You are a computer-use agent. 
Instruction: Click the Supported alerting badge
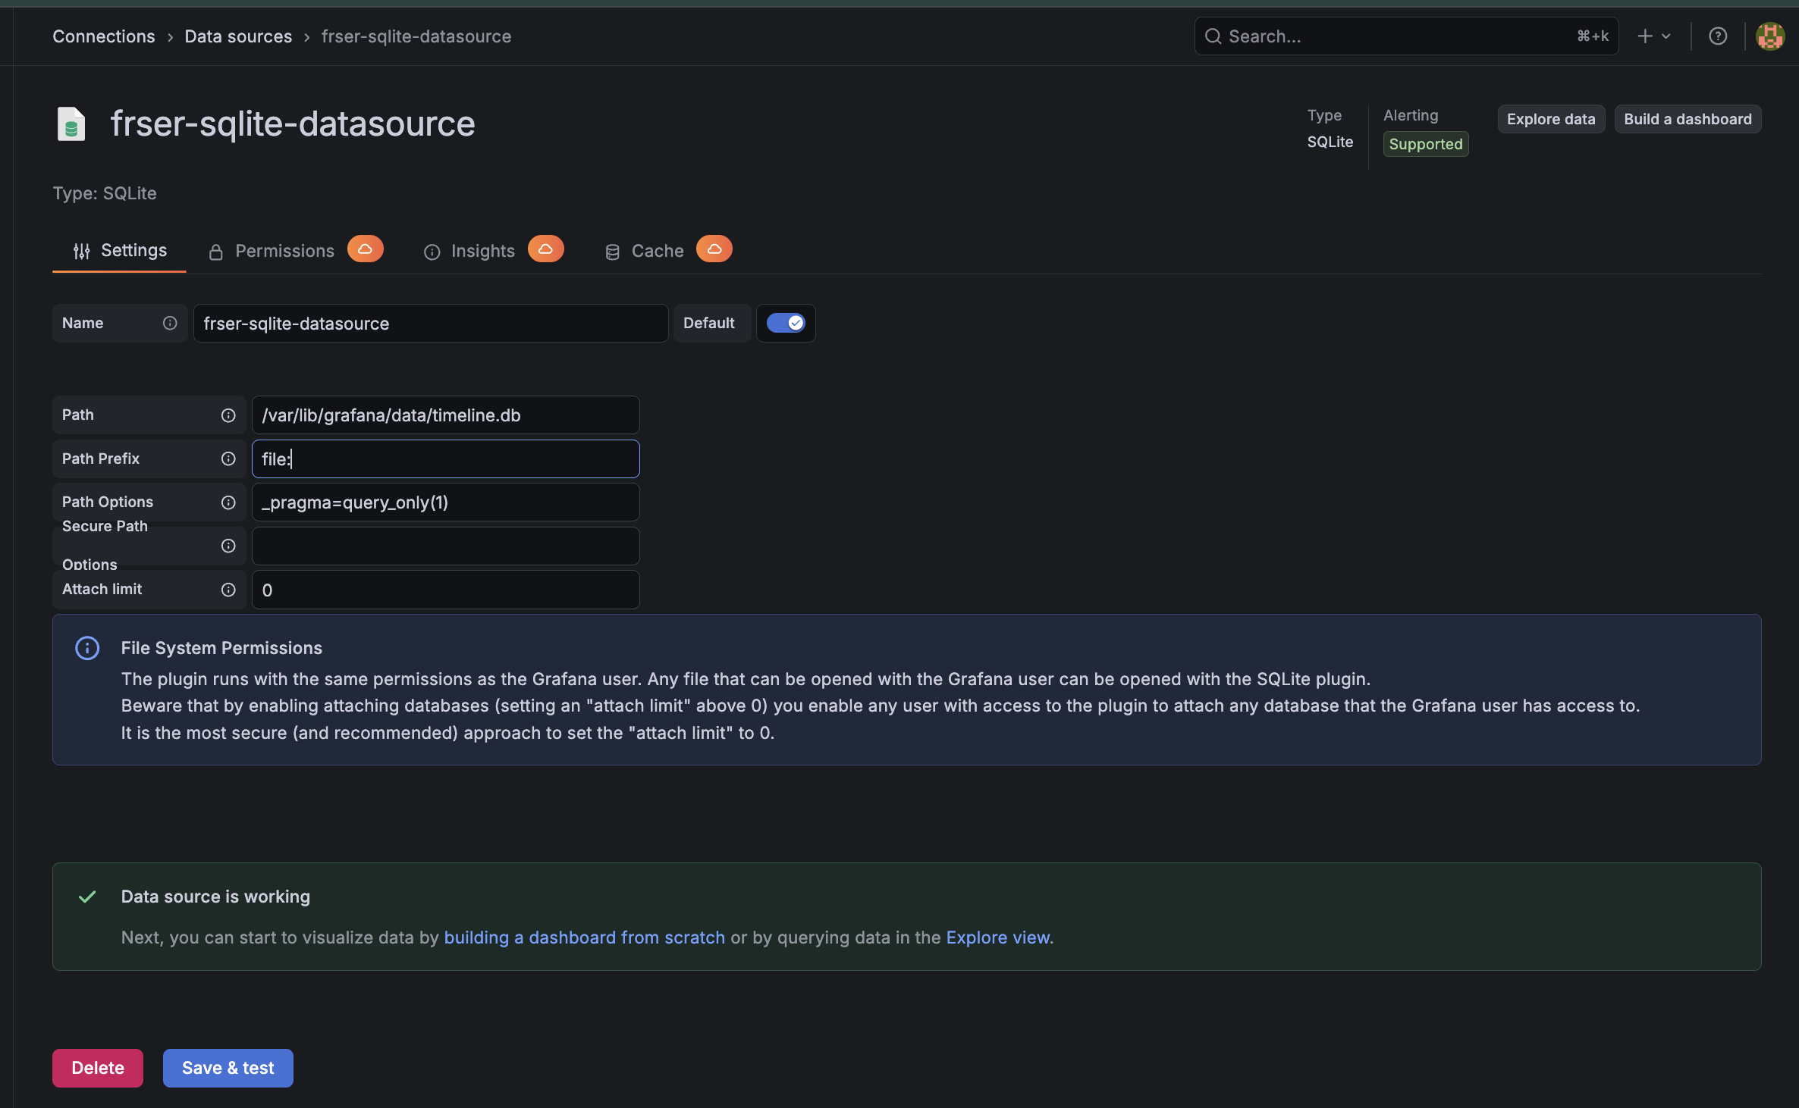[1426, 144]
